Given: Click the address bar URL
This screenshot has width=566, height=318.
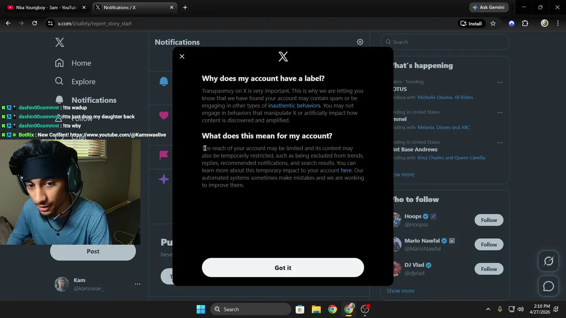Looking at the screenshot, I should 95,23.
